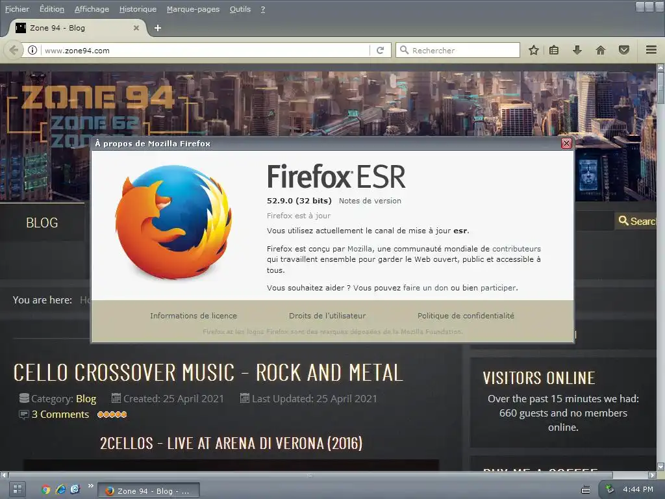
Task: Open the Fichier menu
Action: coord(17,9)
